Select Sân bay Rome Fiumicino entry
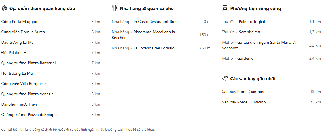 pyautogui.click(x=244, y=102)
